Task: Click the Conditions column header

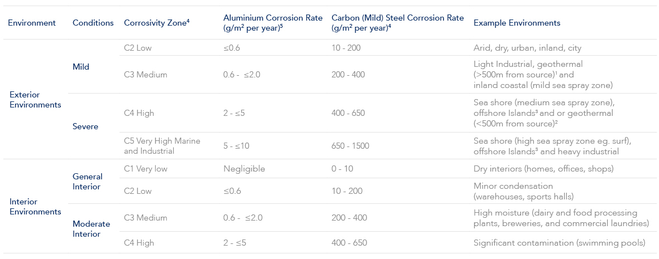Action: point(93,23)
